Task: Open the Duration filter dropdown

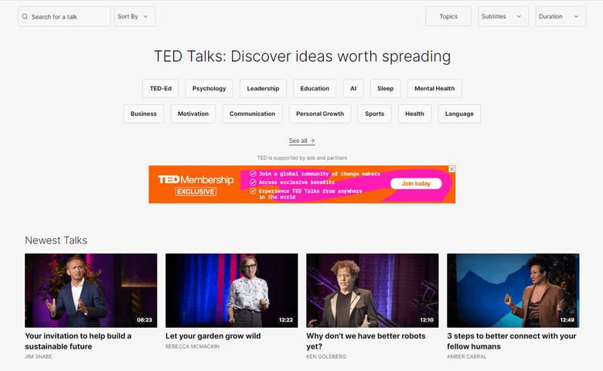Action: (x=560, y=16)
